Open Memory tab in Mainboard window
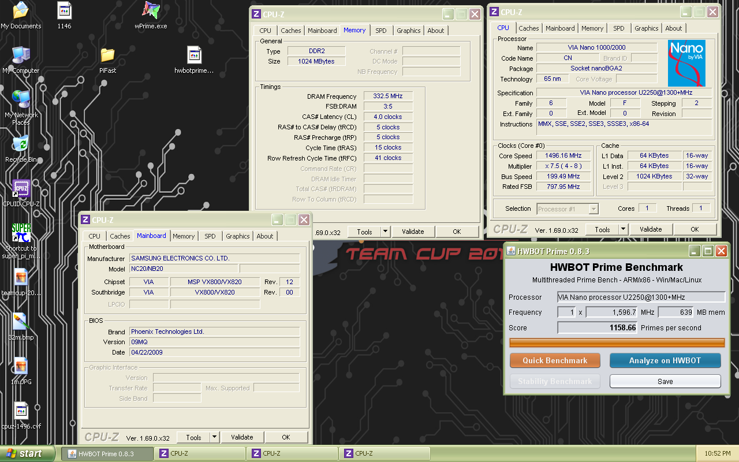Image resolution: width=739 pixels, height=462 pixels. [184, 236]
